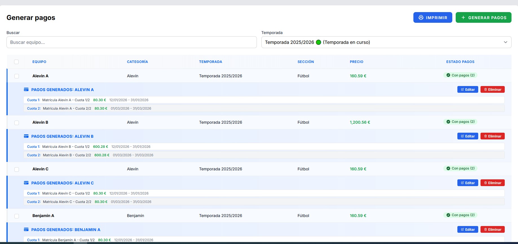
Task: Open the Temporada 2025/2026 dropdown
Action: 386,42
